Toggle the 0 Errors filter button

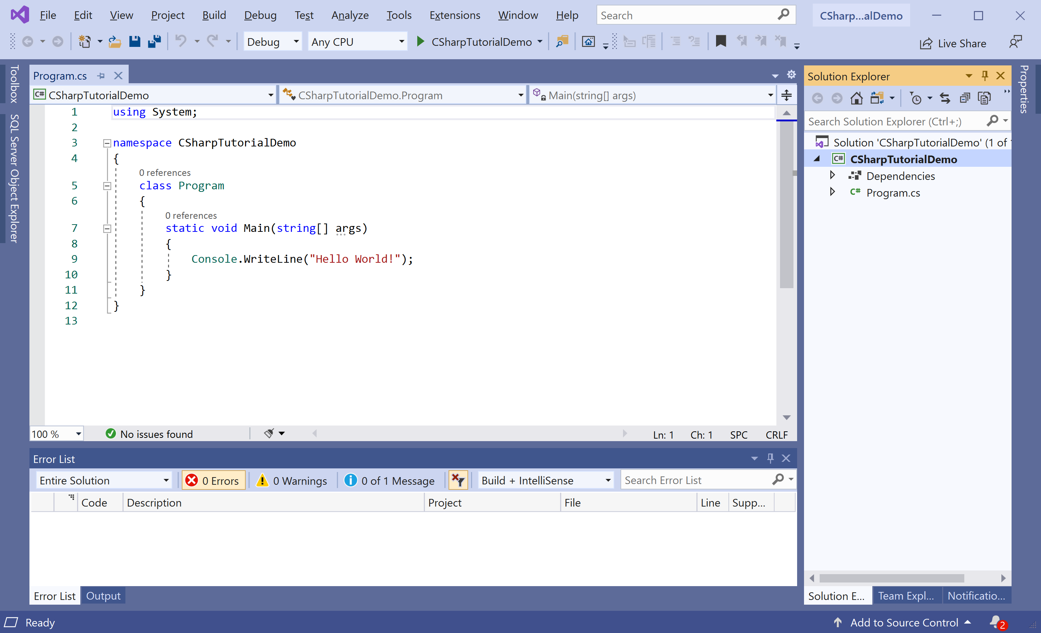coord(213,480)
